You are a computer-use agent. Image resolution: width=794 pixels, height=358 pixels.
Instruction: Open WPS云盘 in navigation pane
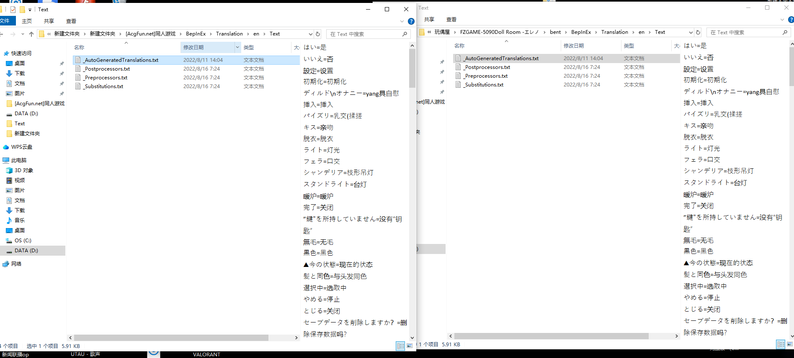(21, 147)
